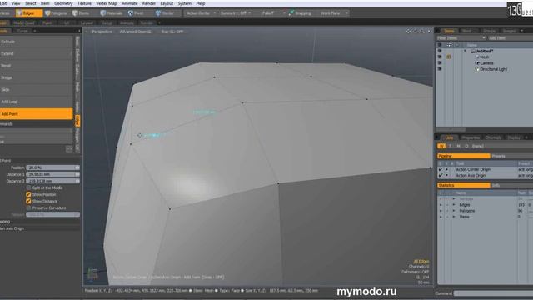Toggle visibility eye for Directional Light
The width and height of the screenshot is (533, 300).
[440, 69]
